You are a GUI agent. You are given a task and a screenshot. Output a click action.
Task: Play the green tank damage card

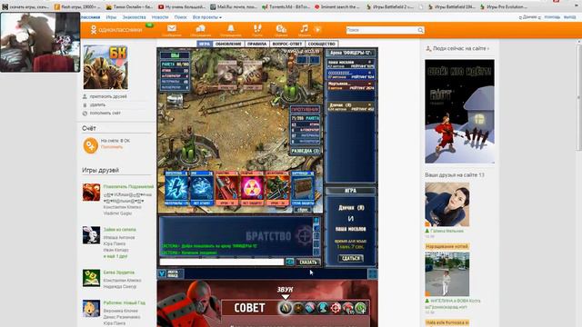click(x=277, y=188)
